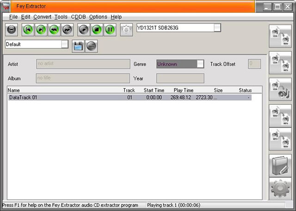This screenshot has height=211, width=296.
Task: Convert MP3 to WAV via the sidebar icon
Action: point(280,139)
